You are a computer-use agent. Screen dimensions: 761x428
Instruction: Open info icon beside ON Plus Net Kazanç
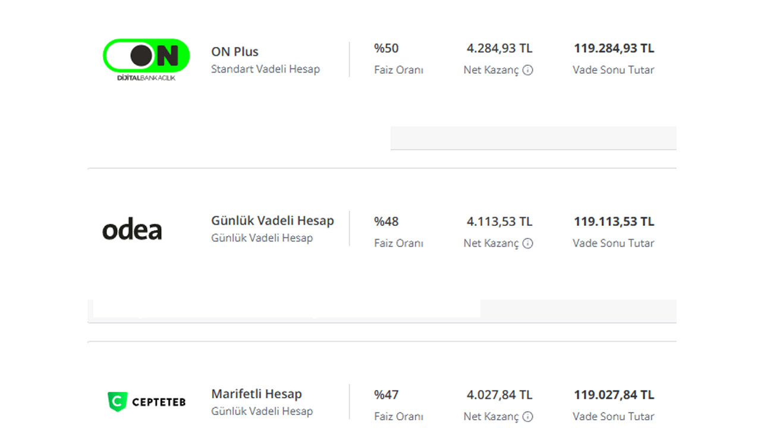pyautogui.click(x=527, y=70)
